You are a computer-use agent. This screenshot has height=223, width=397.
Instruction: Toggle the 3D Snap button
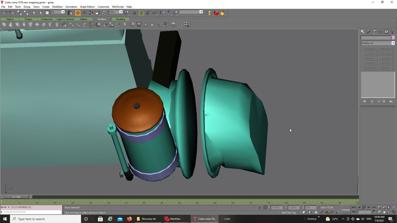tap(322, 212)
